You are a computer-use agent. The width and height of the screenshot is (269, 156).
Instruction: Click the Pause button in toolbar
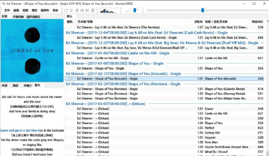click(77, 10)
